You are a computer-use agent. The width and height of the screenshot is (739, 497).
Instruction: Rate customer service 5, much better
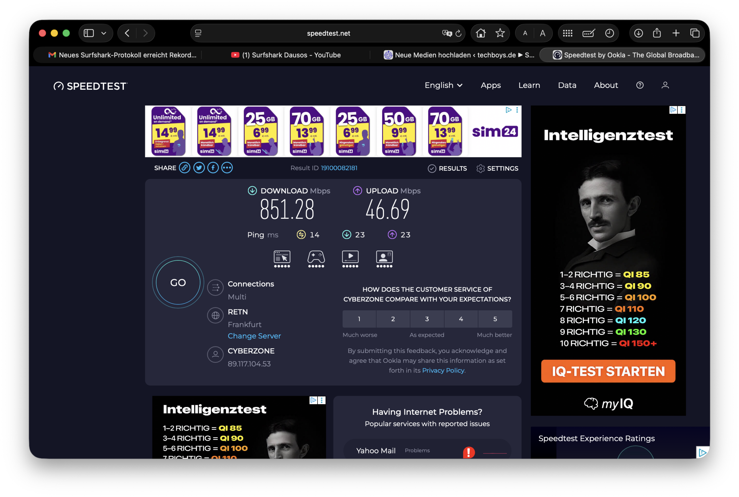coord(495,319)
